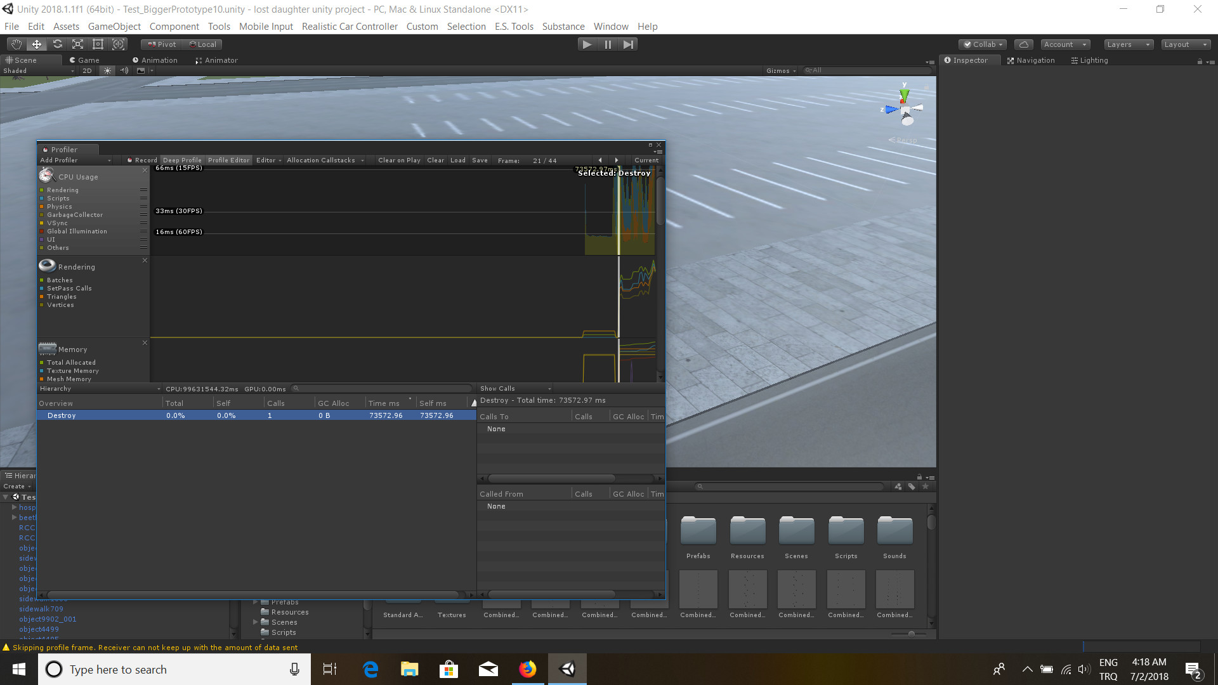Click the Step Forward button in toolbar
The height and width of the screenshot is (685, 1218).
(x=628, y=44)
